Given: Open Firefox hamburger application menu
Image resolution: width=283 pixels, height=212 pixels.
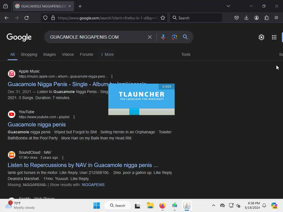Looking at the screenshot, I should 276,18.
